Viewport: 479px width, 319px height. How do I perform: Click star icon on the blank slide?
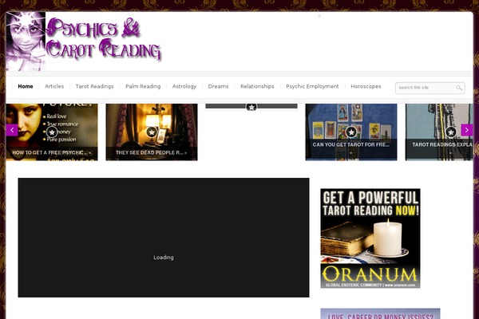251,107
